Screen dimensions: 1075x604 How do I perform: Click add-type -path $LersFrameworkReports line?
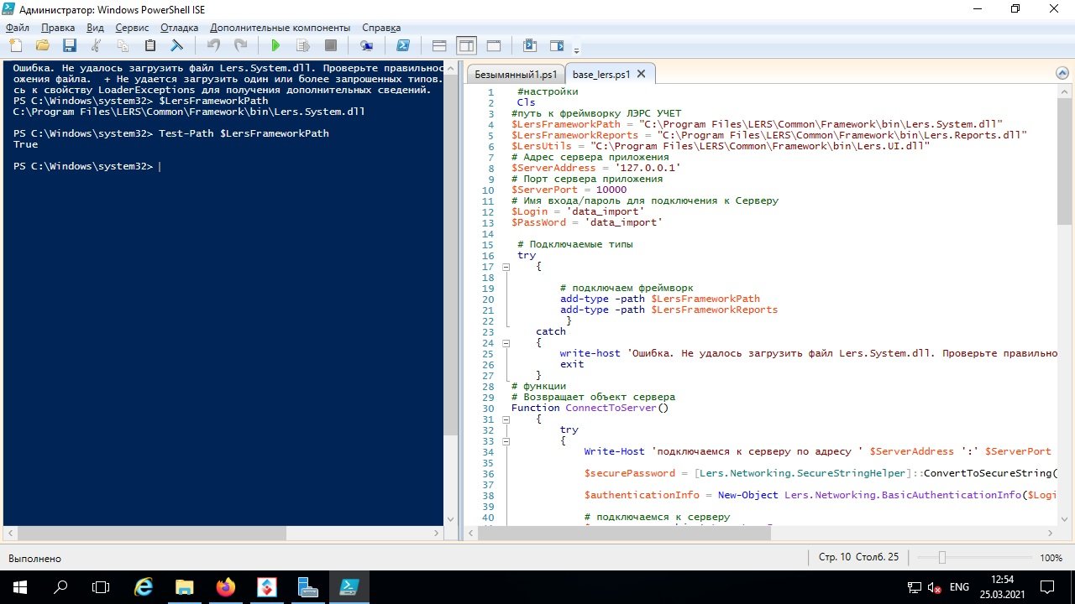[669, 310]
